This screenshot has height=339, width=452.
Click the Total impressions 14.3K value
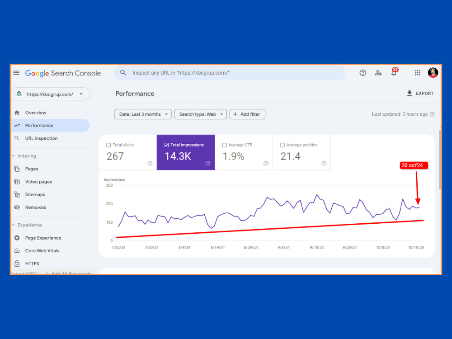pyautogui.click(x=178, y=156)
